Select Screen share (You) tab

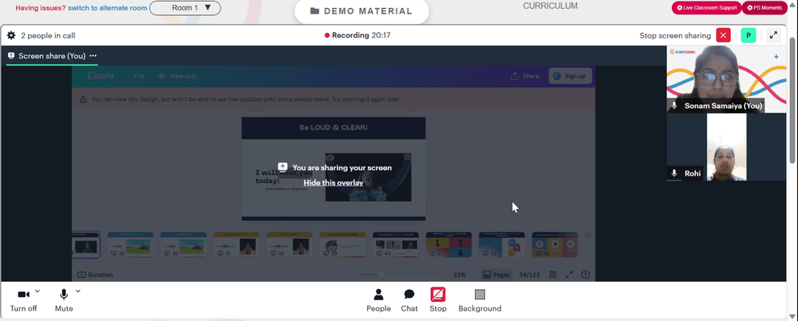pyautogui.click(x=52, y=56)
